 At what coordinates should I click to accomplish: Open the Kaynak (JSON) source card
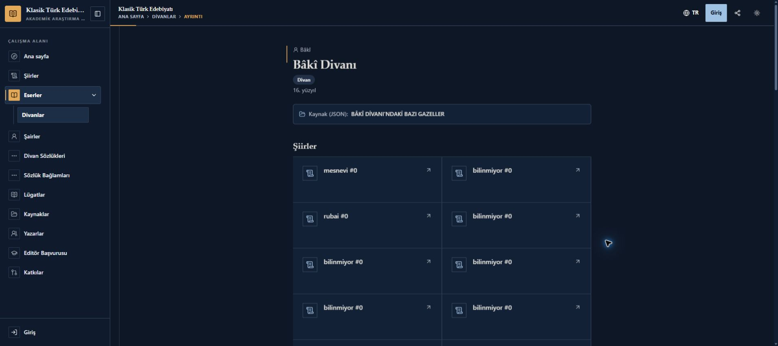442,114
